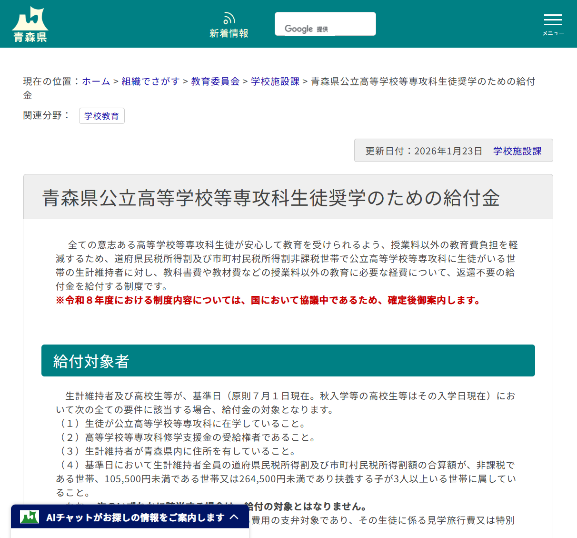Image resolution: width=577 pixels, height=538 pixels.
Task: Open the AIチャット guidance banner
Action: (x=133, y=517)
